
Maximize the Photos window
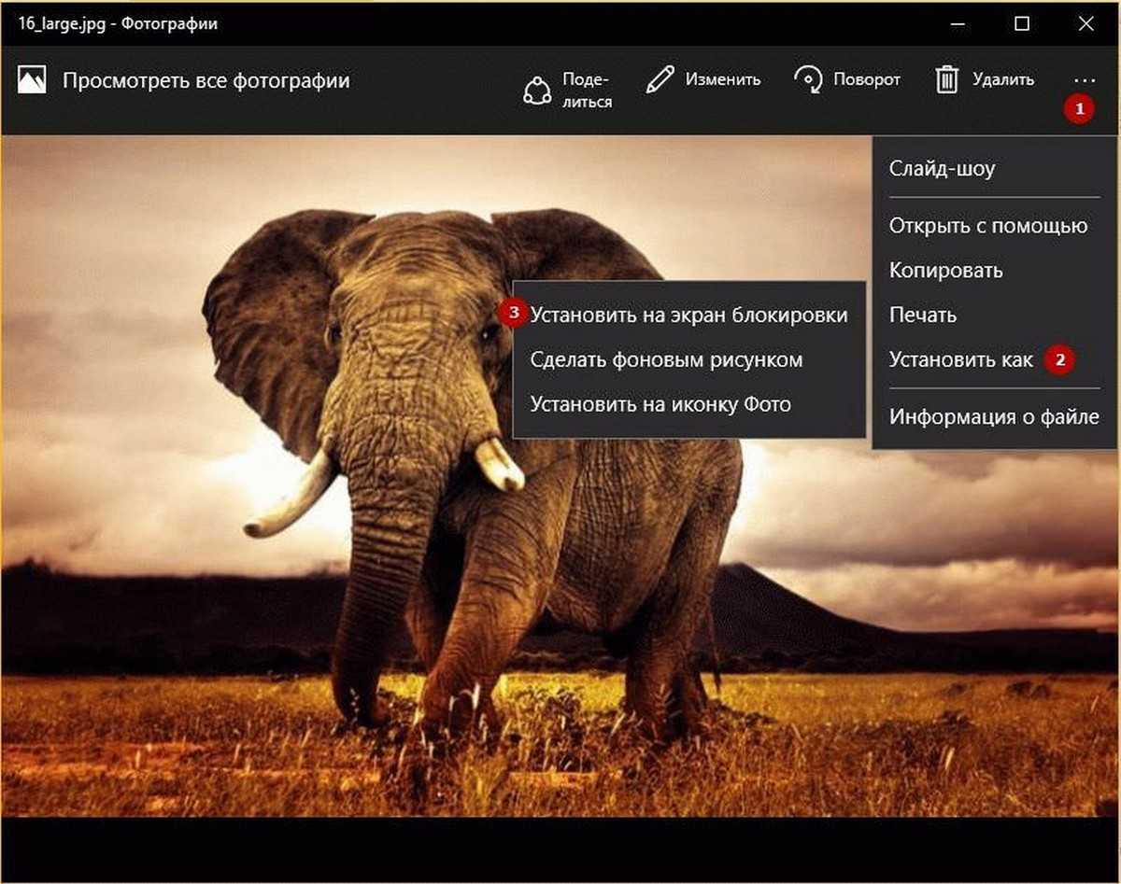(1022, 23)
